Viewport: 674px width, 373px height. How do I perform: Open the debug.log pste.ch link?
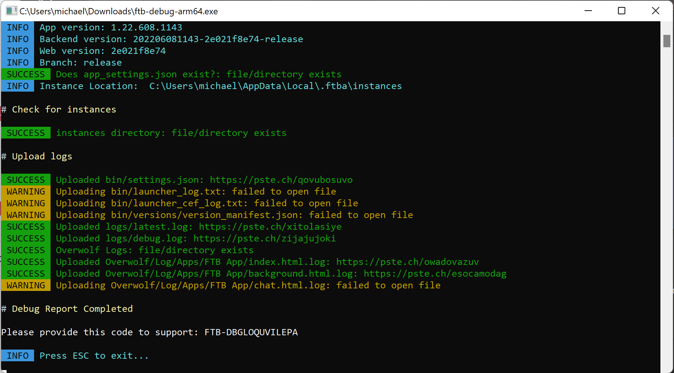(x=264, y=239)
